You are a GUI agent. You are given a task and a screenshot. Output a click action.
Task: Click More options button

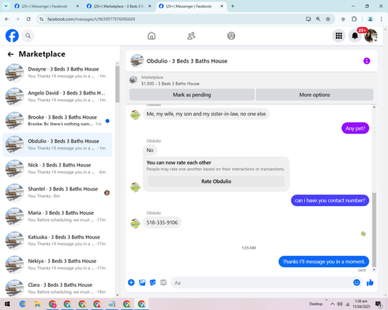(314, 95)
